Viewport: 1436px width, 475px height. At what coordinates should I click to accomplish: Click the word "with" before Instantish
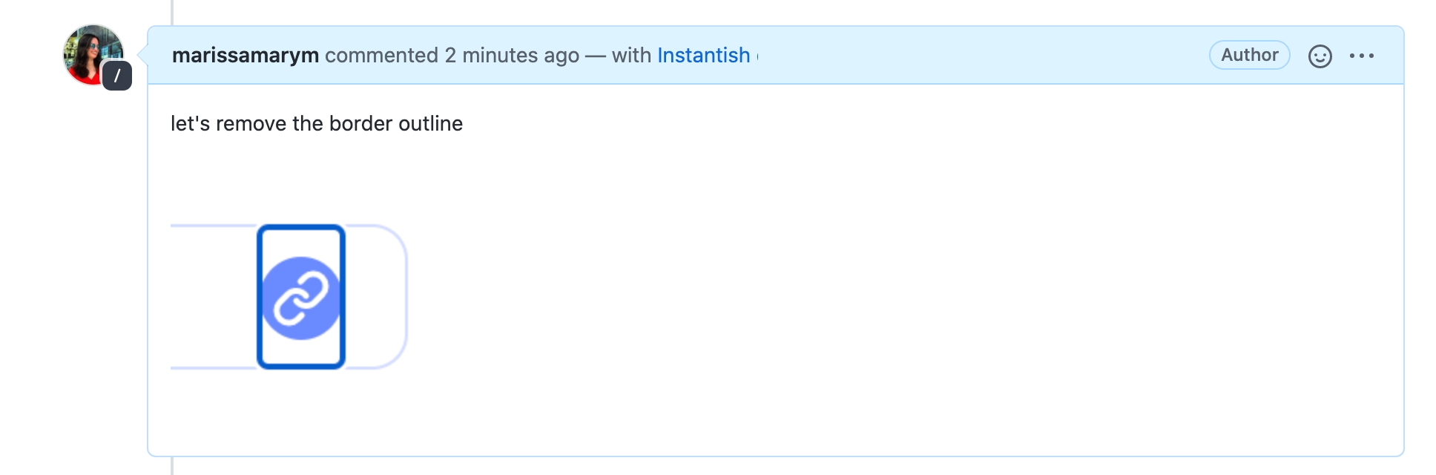coord(631,56)
